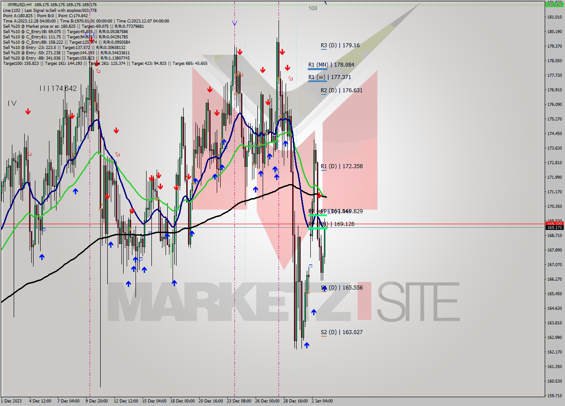Image resolution: width=565 pixels, height=406 pixels.
Task: Click the blue line marker under R1 (w)
Action: click(x=317, y=81)
